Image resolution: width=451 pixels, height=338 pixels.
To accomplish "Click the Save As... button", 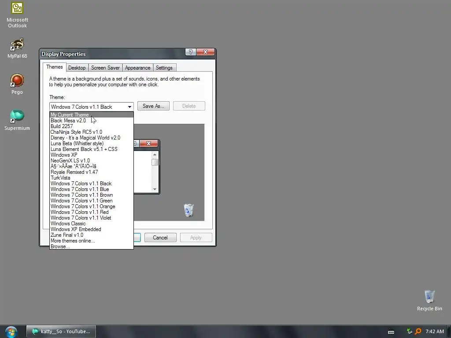I will (x=153, y=106).
